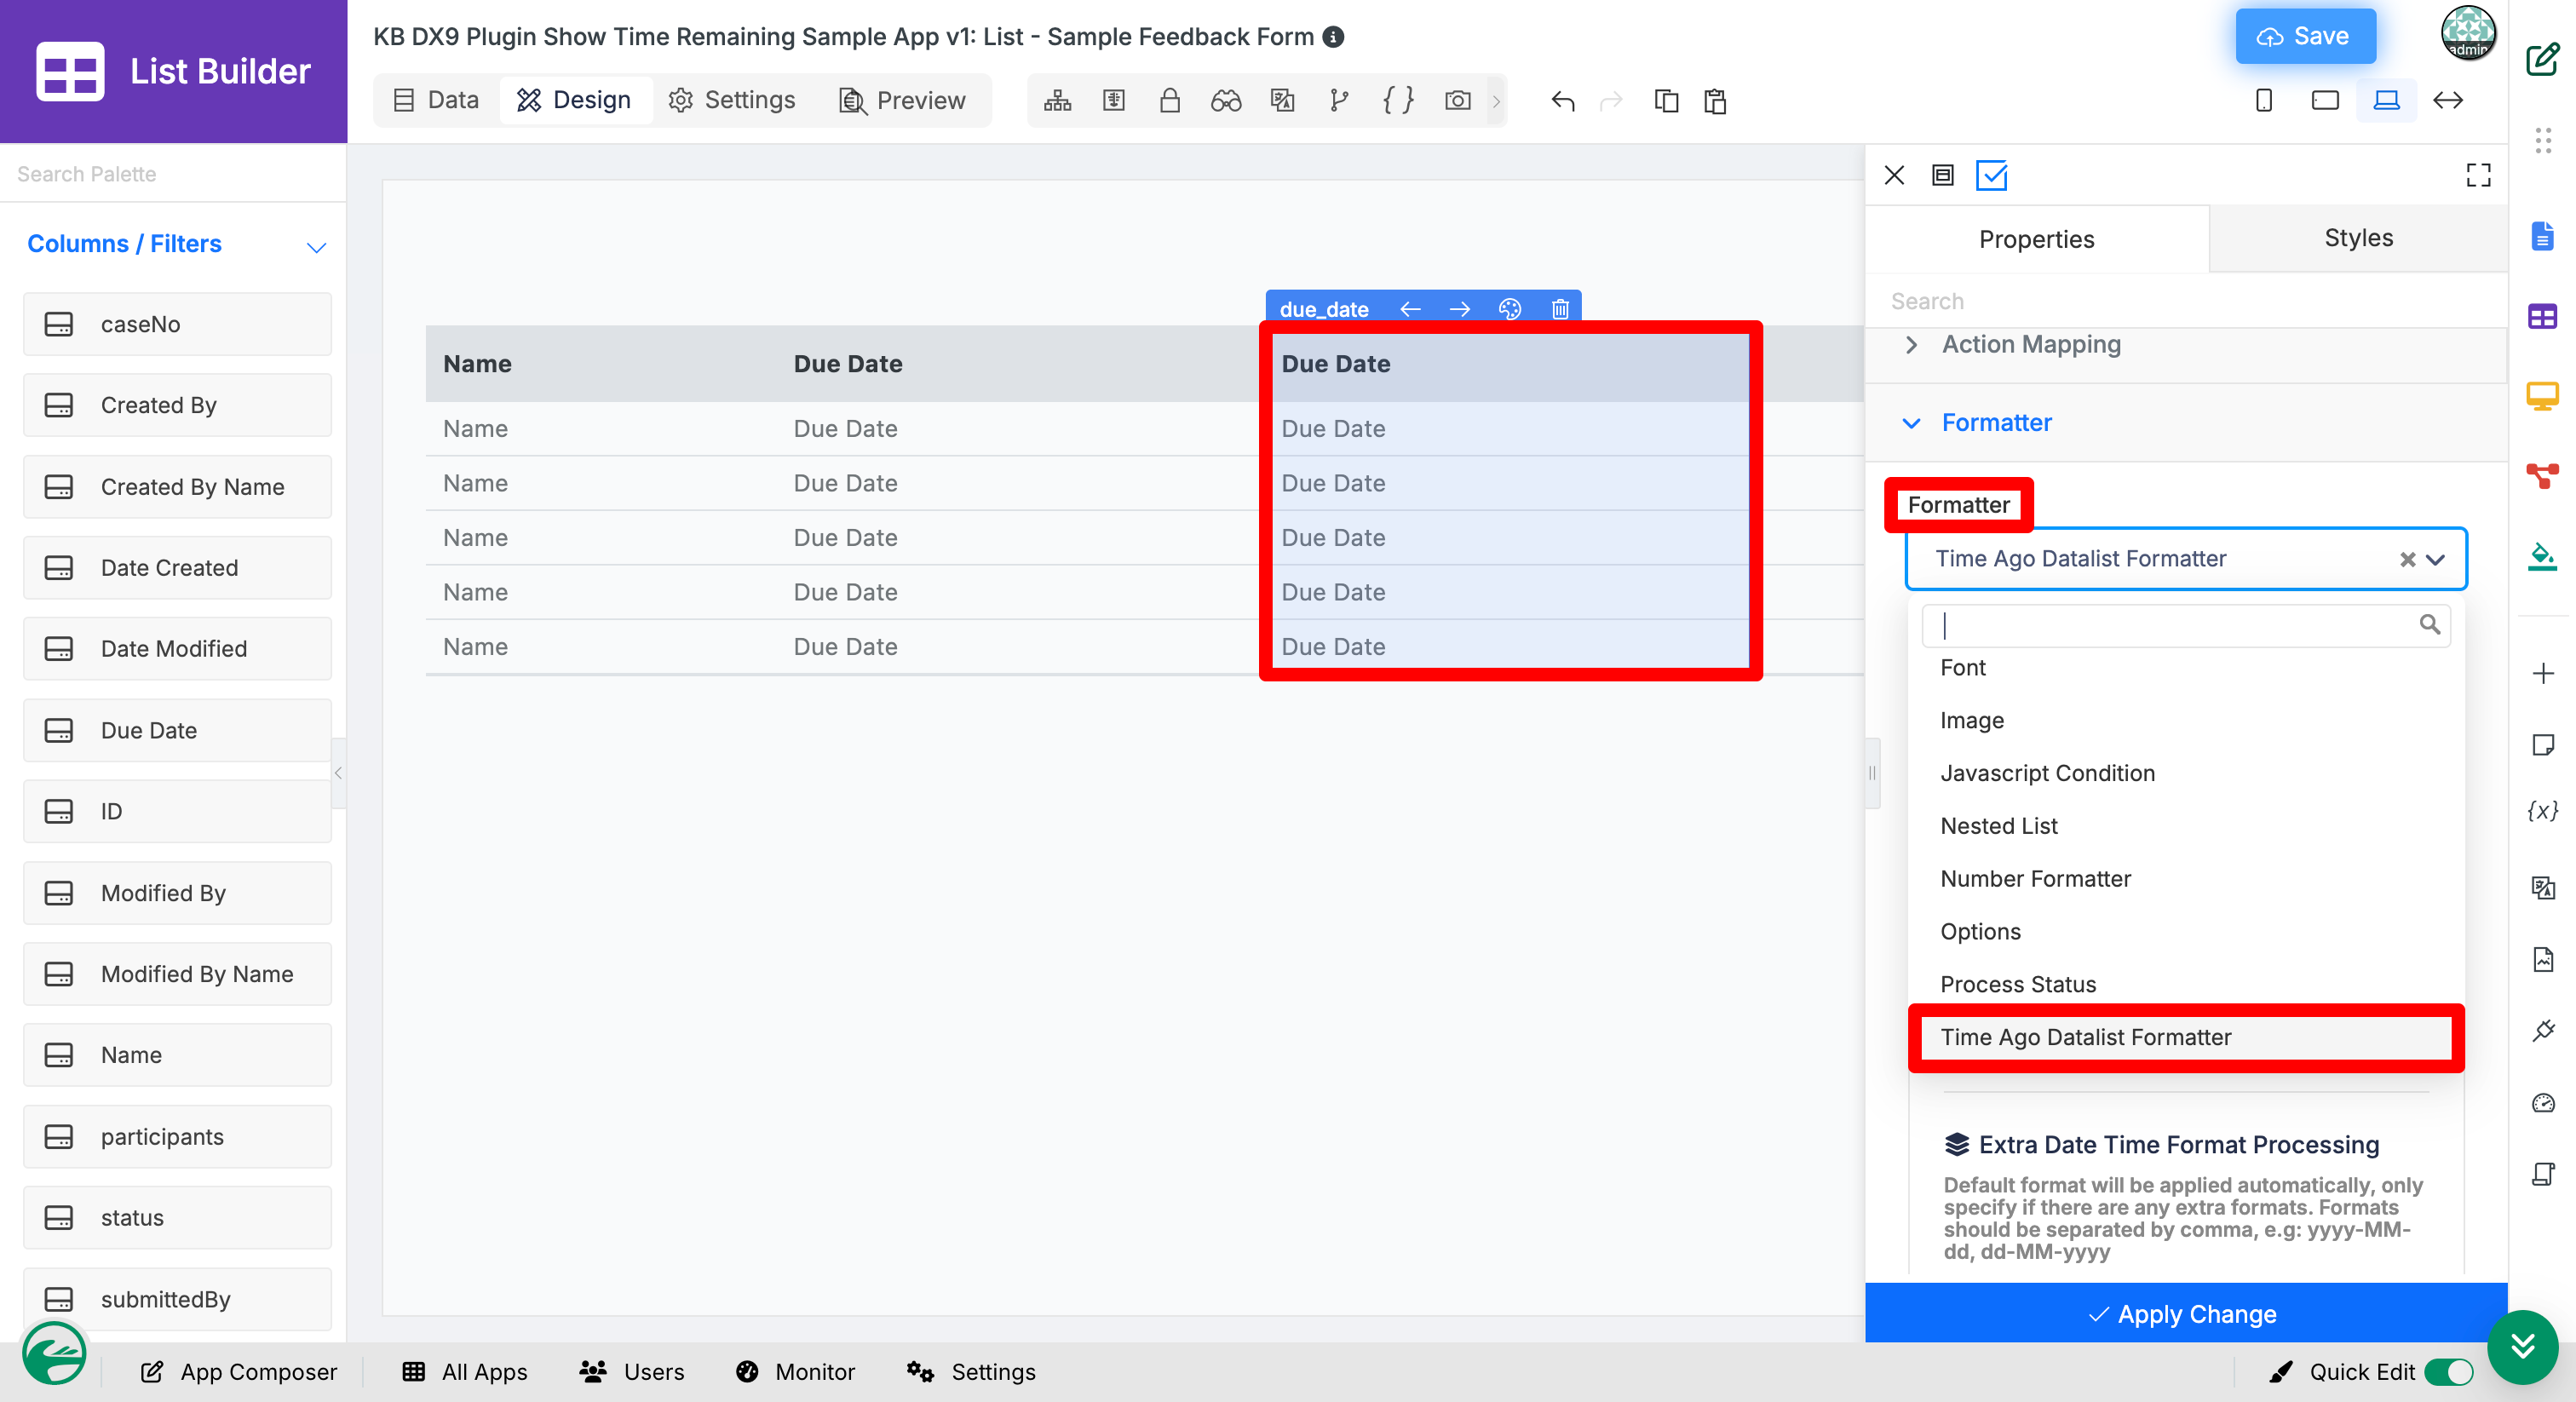Click the properties Search field
This screenshot has height=1402, width=2576.
coord(2186,301)
